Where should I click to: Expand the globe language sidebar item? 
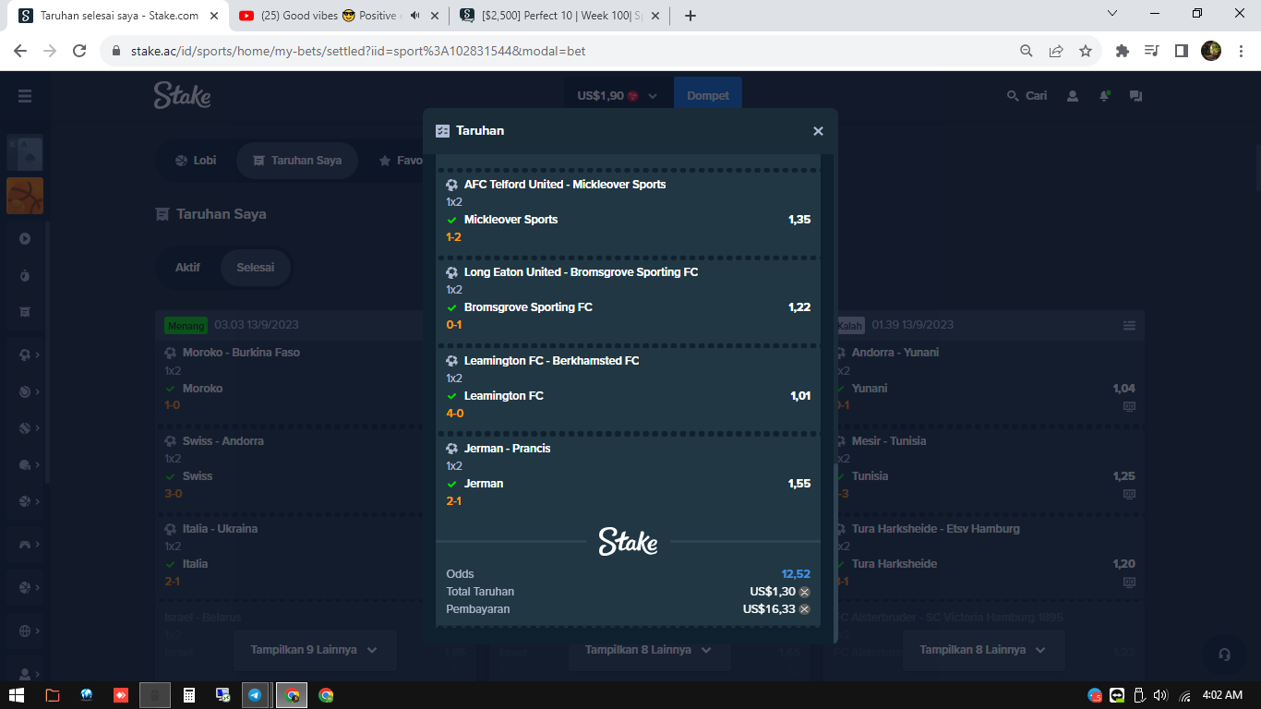tap(28, 631)
